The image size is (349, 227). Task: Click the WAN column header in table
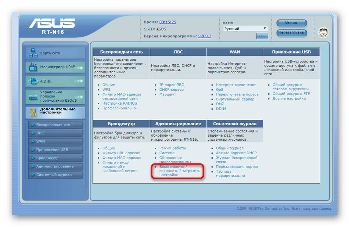(235, 52)
